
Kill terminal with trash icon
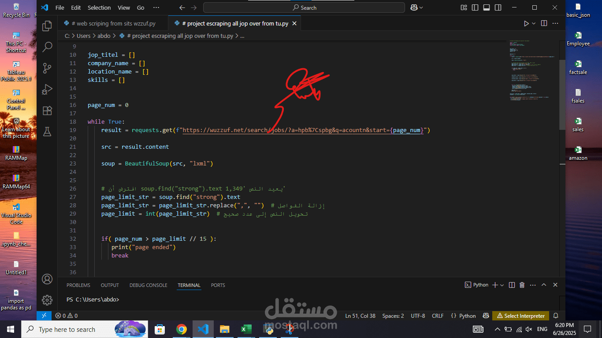(522, 285)
